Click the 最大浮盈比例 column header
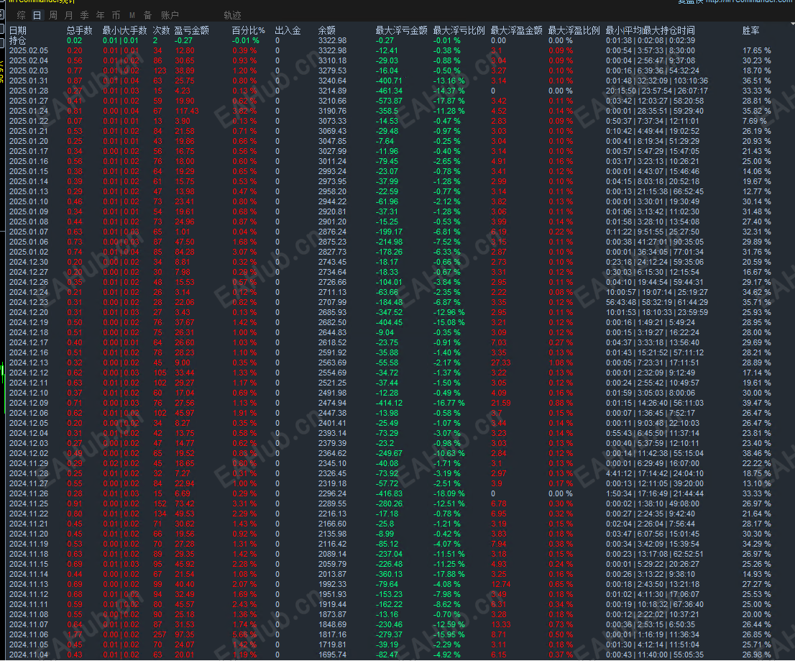 point(574,30)
